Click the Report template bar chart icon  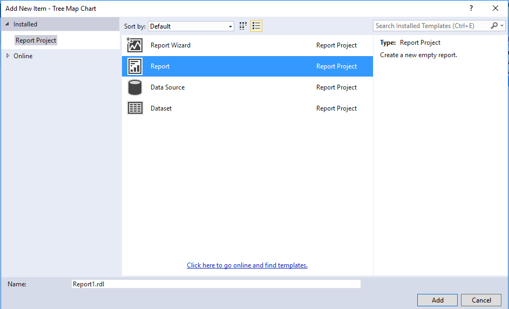pos(135,66)
